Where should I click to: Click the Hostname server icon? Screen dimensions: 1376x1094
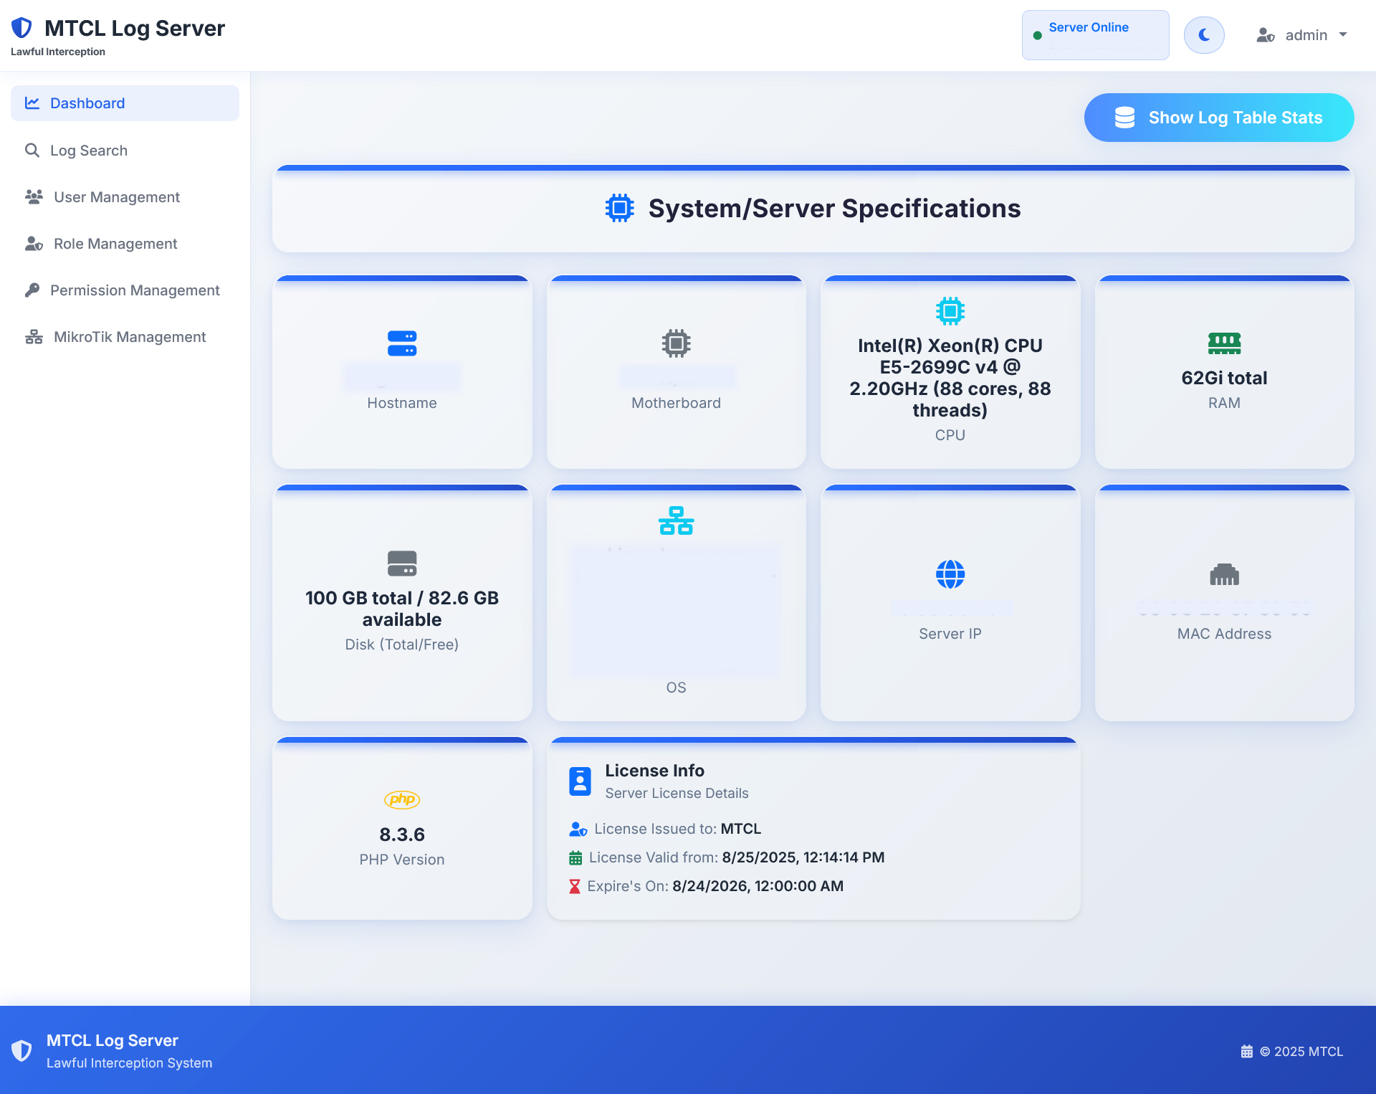402,343
